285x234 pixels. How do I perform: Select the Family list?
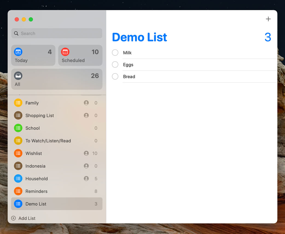tap(57, 103)
